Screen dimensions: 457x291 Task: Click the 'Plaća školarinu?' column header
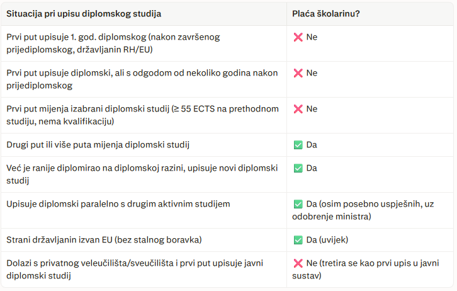(x=326, y=14)
